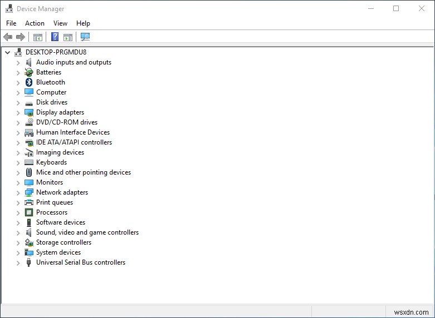
Task: Click the Forward arrow toolbar icon
Action: (21, 37)
